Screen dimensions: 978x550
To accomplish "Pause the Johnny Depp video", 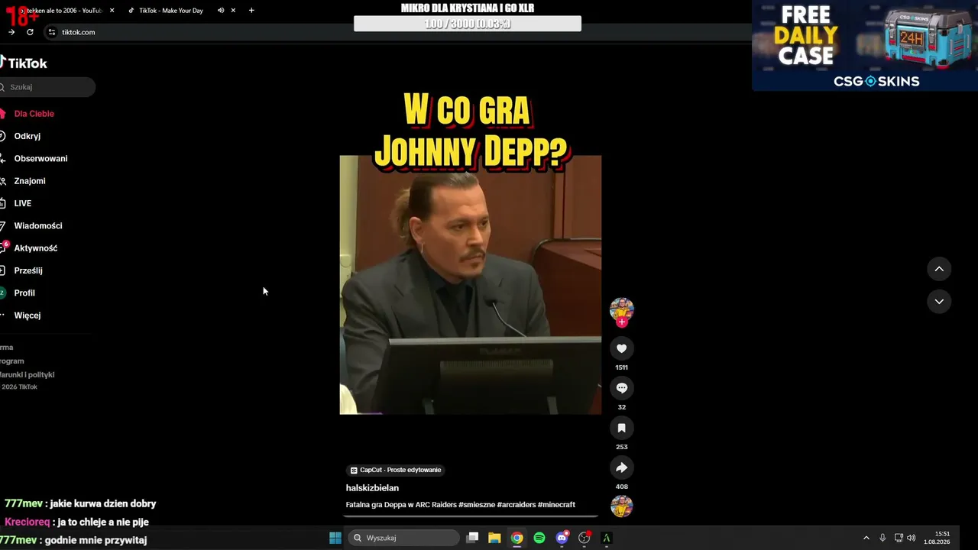I will (x=470, y=285).
